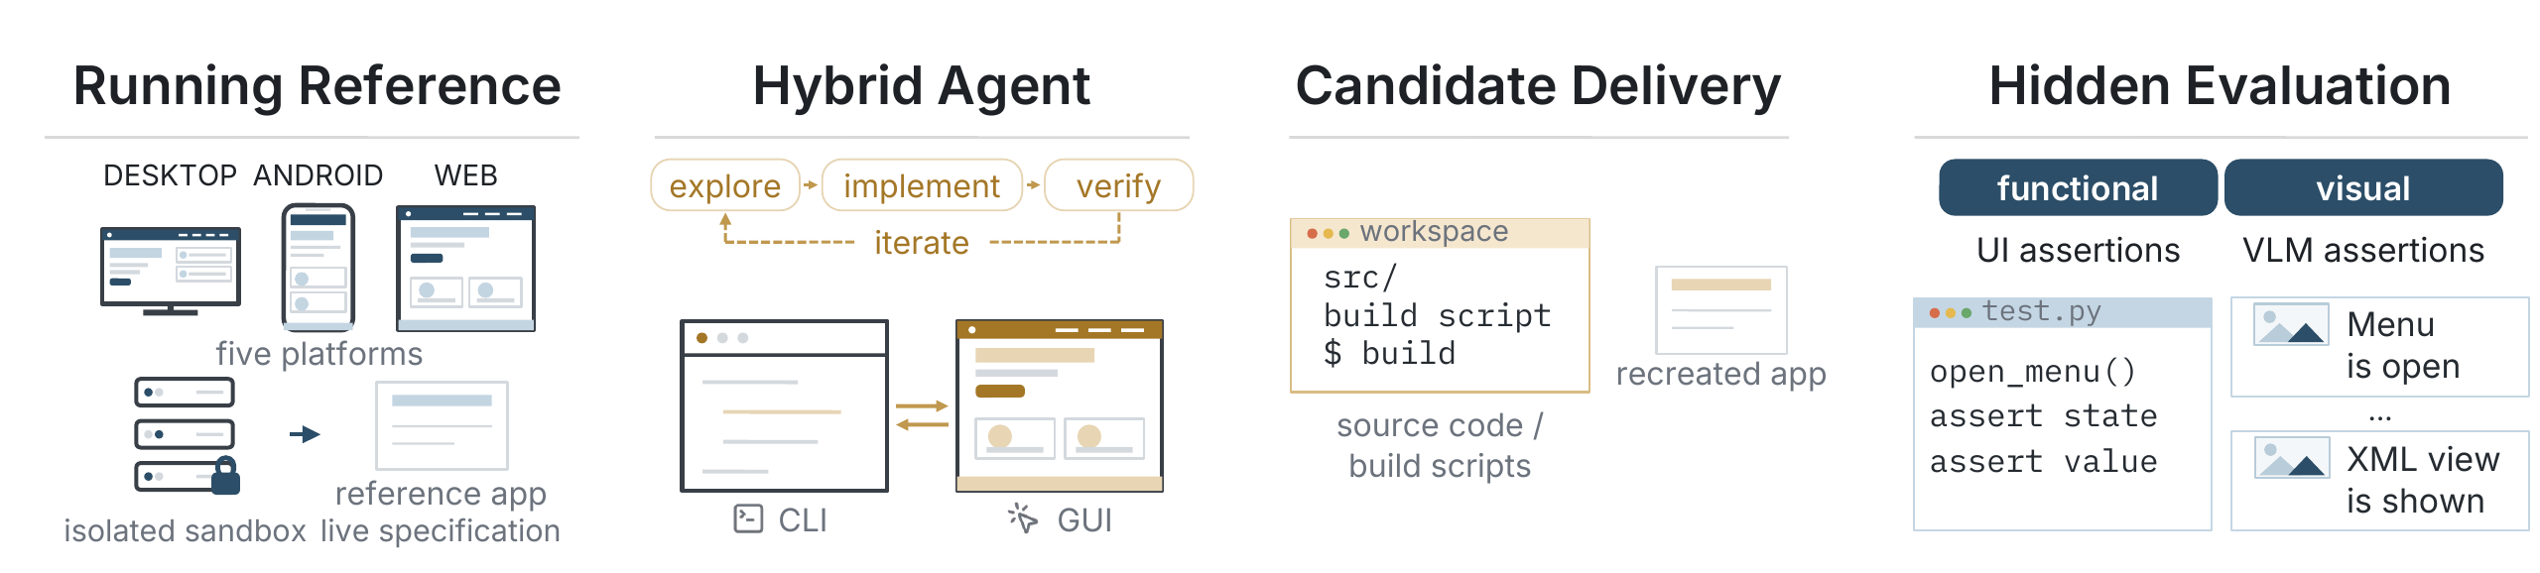Screen dimensions: 2540x573
Task: Click the isolated sandbox server icon
Action: [188, 434]
